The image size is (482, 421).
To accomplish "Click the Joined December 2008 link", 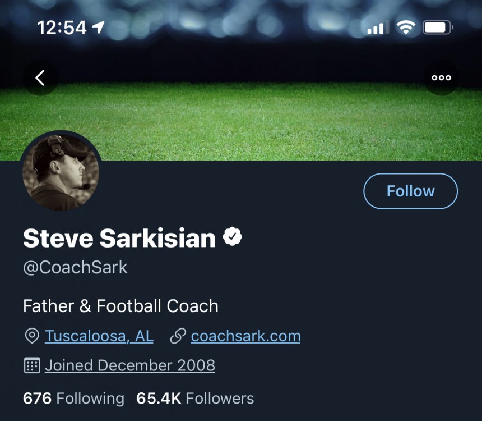I will 130,366.
